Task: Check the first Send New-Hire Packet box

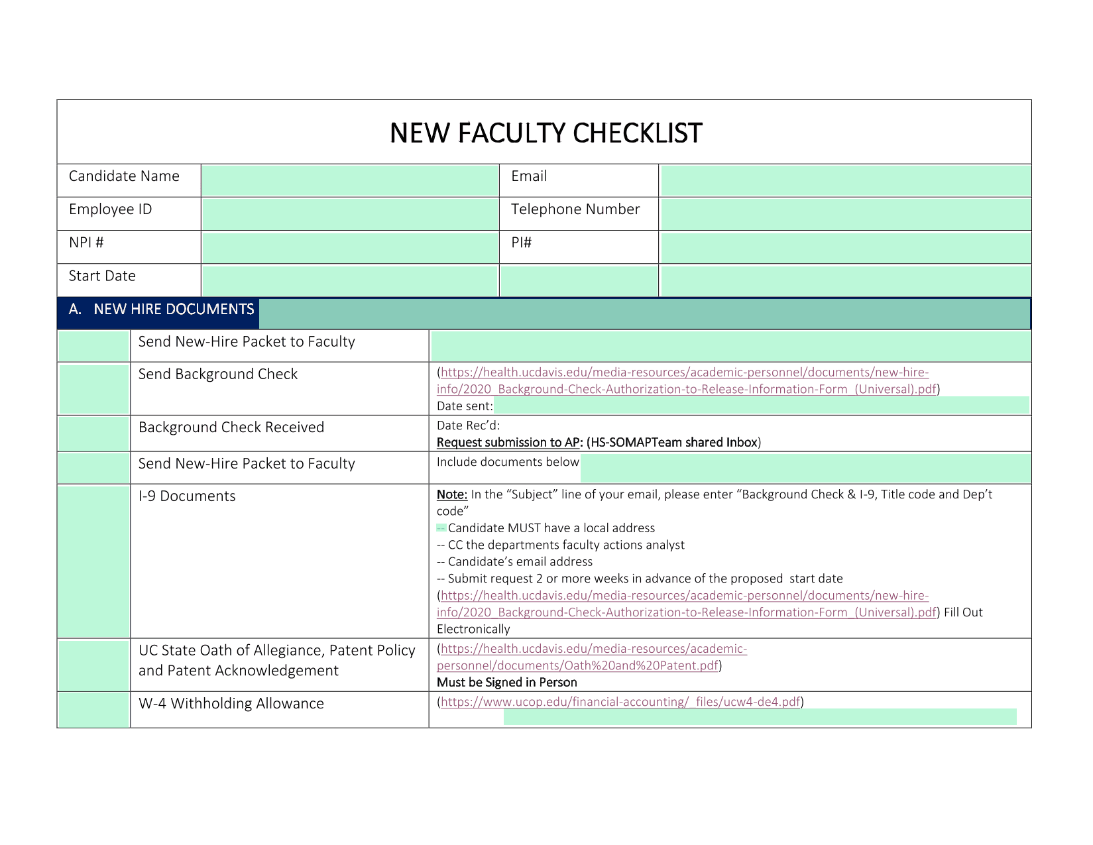Action: 93,345
